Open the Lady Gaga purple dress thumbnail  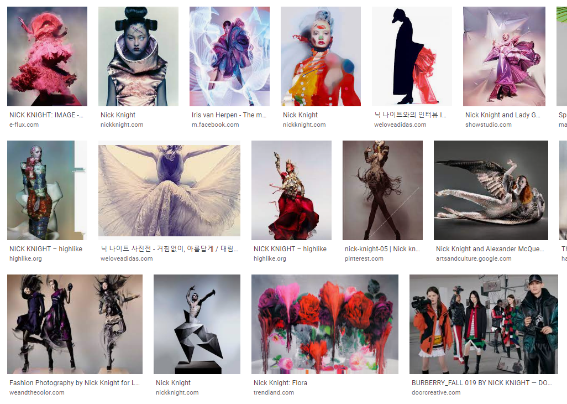tap(504, 56)
